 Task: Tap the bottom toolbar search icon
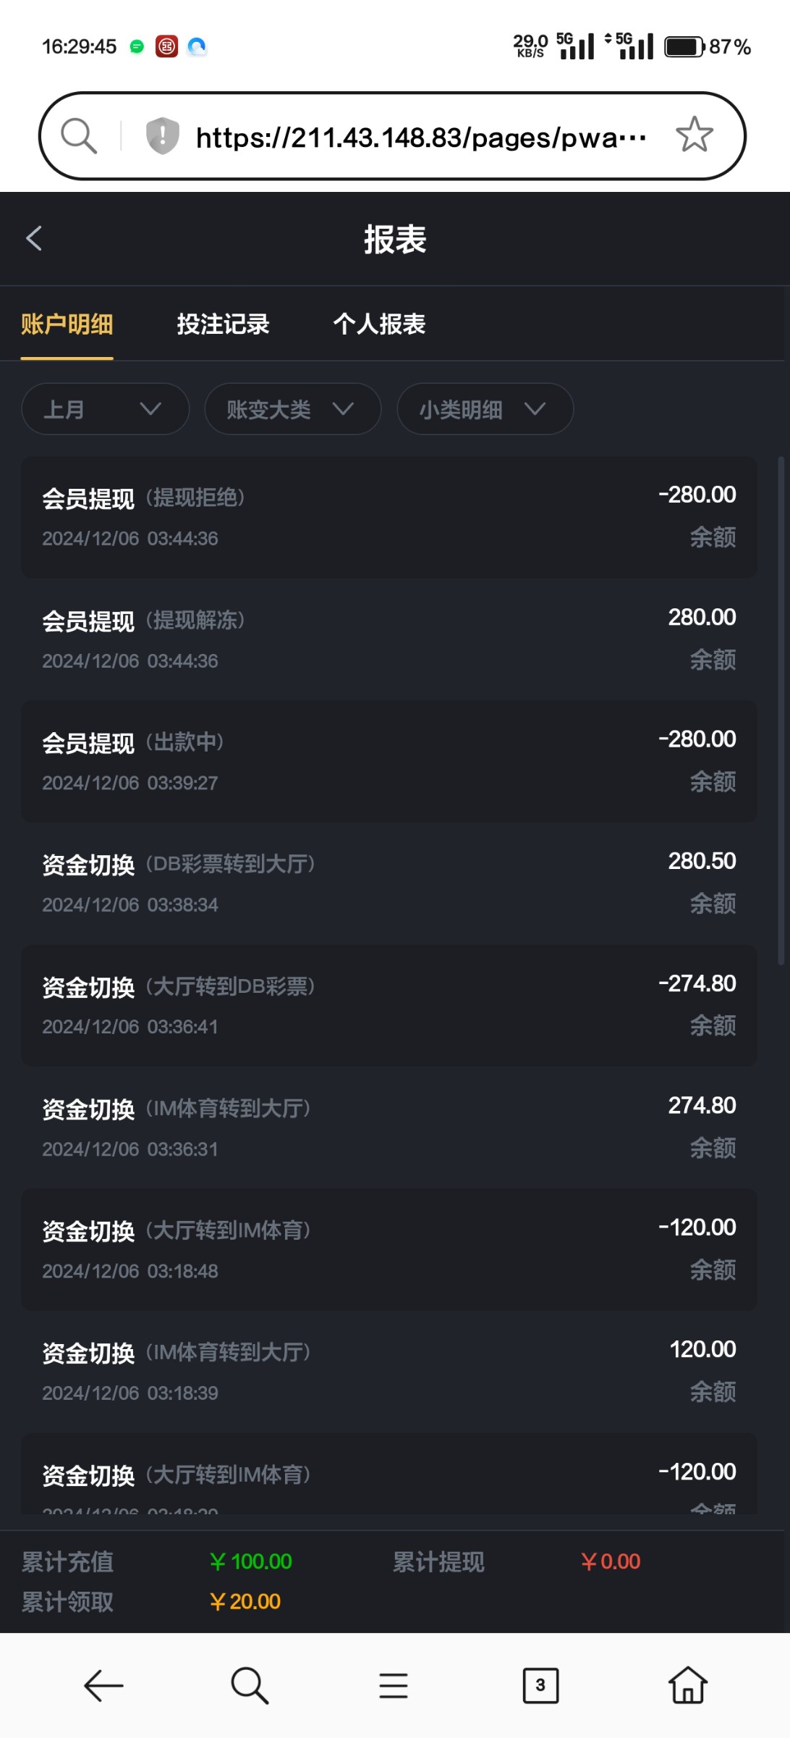(250, 1685)
